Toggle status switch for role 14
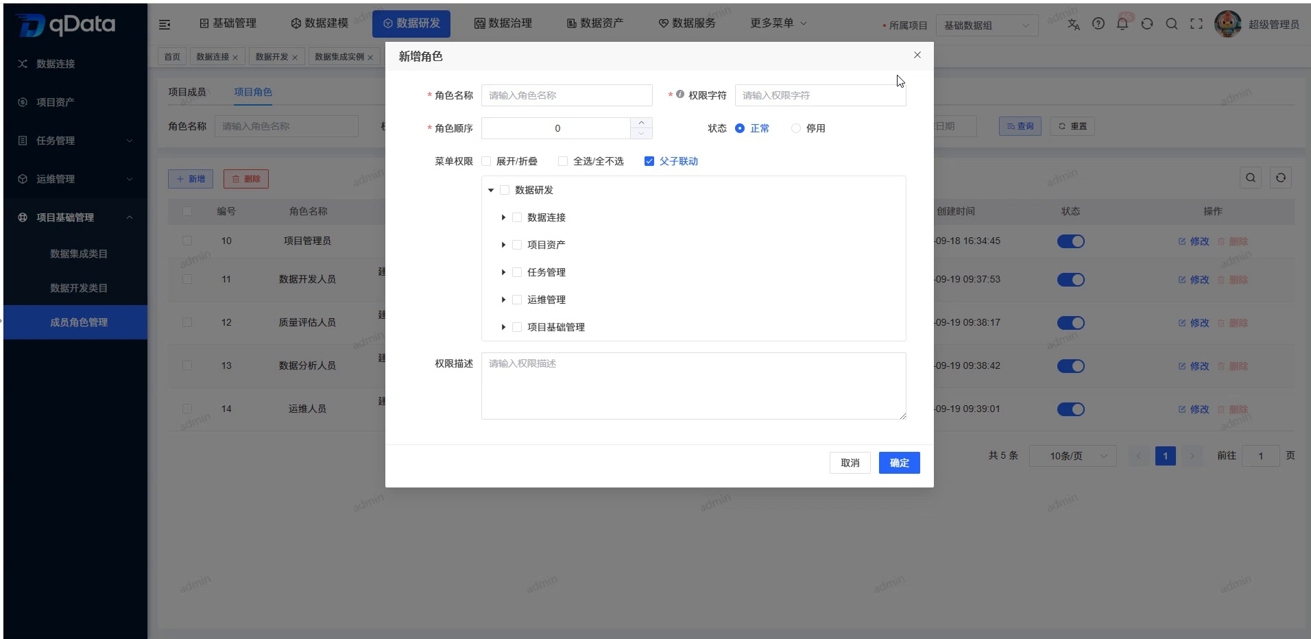The image size is (1311, 639). [x=1070, y=409]
